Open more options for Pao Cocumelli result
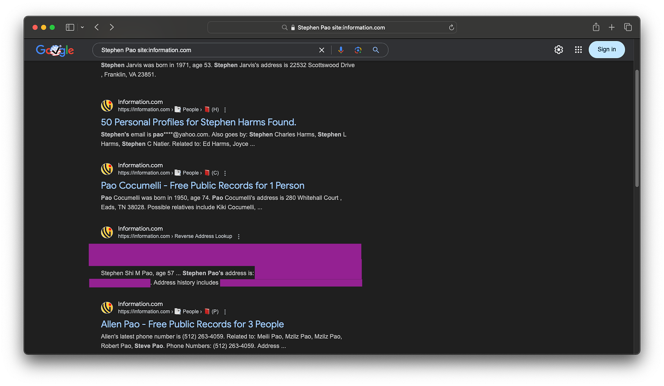The image size is (664, 386). pos(225,173)
